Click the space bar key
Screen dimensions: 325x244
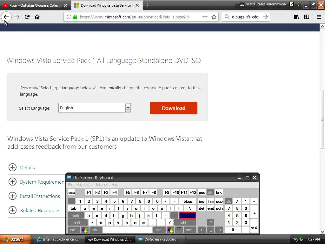(128, 230)
